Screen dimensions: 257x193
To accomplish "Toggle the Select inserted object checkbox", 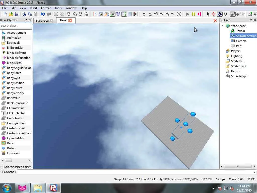I will pyautogui.click(x=2, y=167).
